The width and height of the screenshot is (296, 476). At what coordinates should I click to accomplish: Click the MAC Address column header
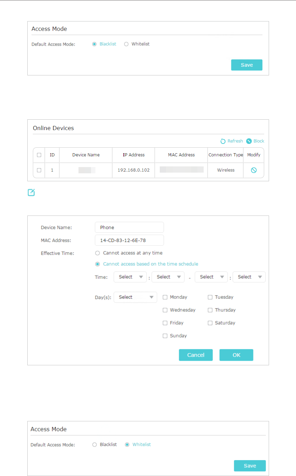point(181,155)
